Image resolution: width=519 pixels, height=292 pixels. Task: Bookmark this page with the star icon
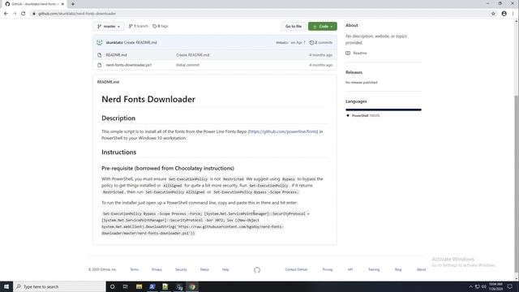tap(493, 14)
